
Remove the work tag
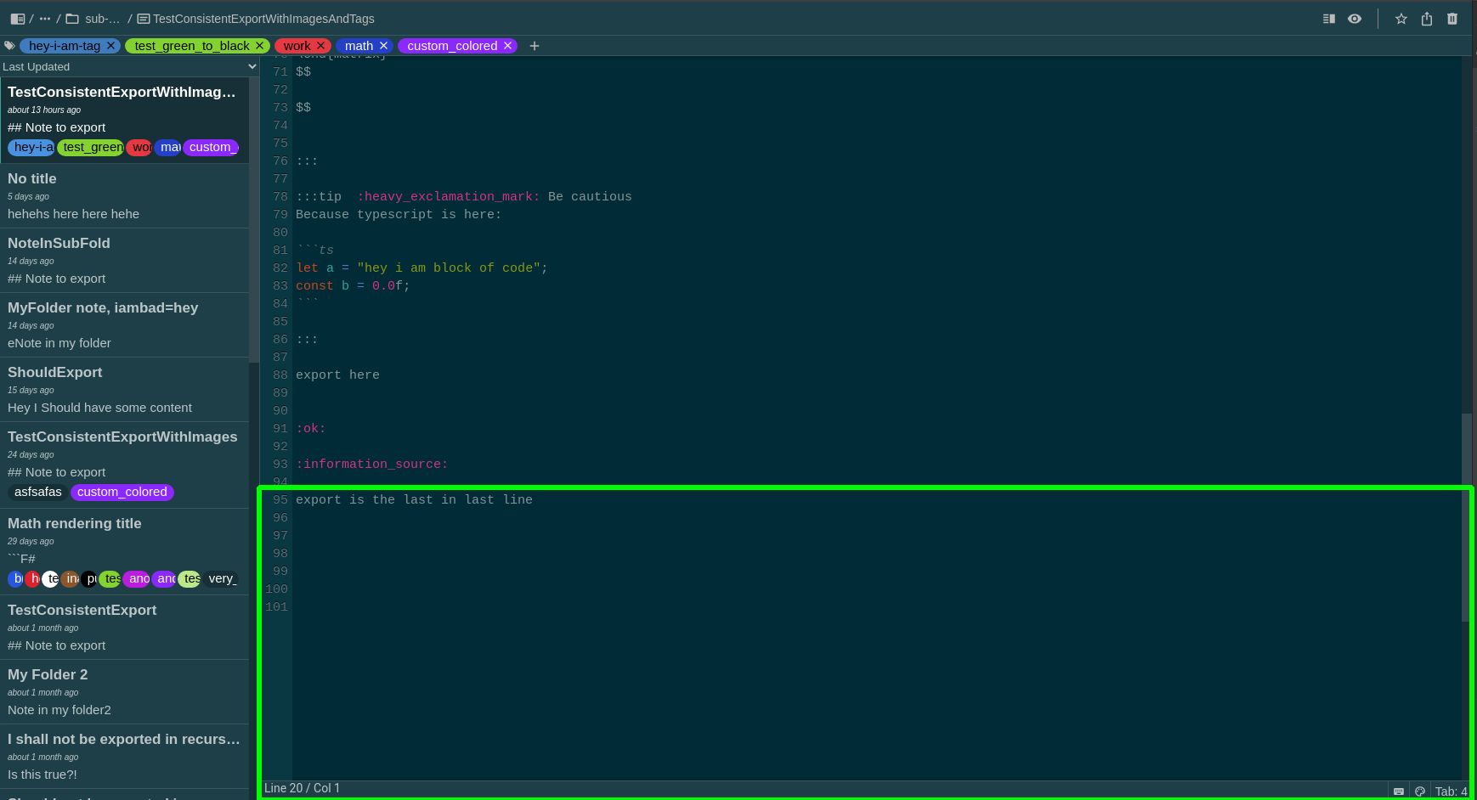[x=321, y=46]
